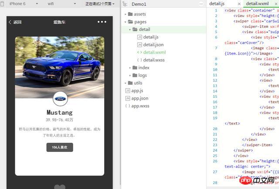
Task: Open the three-dot menu in the simulator header
Action: click(x=102, y=22)
